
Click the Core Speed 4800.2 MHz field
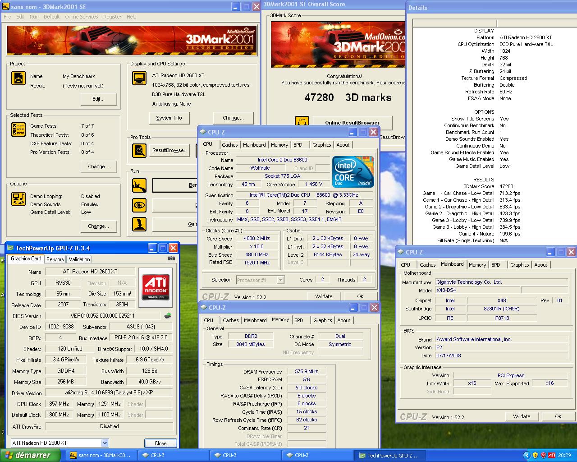[x=257, y=238]
